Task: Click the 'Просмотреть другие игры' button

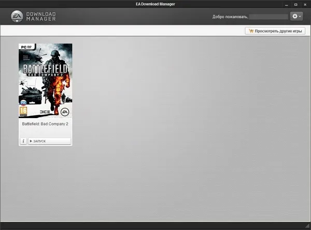Action: tap(275, 31)
